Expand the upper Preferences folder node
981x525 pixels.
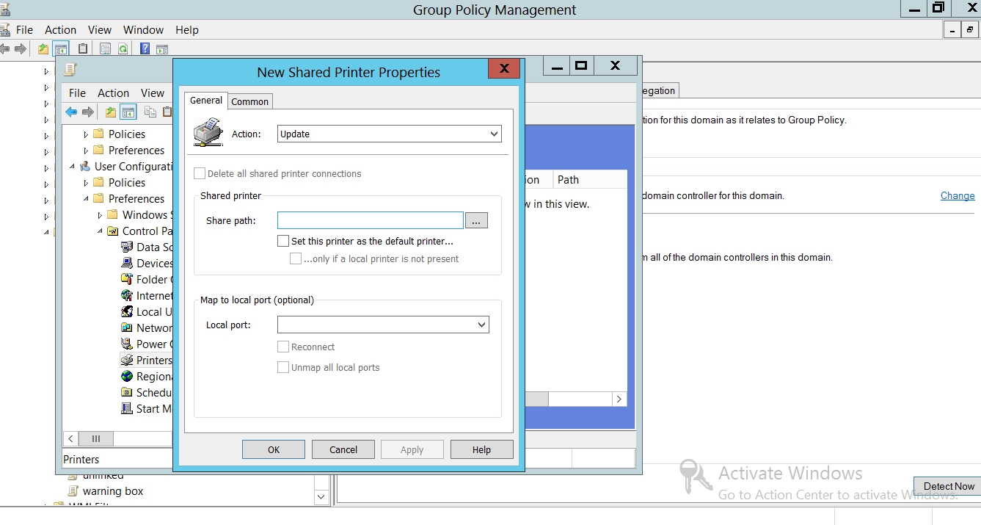(x=86, y=150)
